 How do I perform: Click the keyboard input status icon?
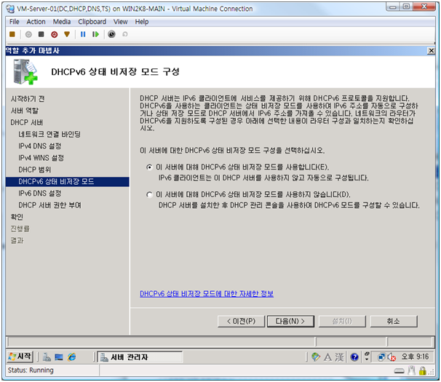[x=399, y=371]
